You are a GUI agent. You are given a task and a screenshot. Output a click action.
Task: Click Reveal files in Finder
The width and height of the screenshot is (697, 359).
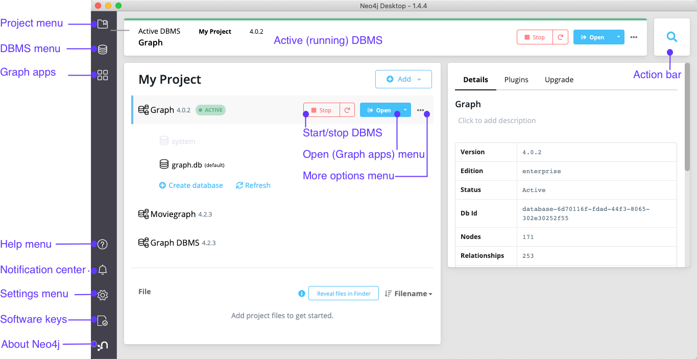tap(344, 294)
